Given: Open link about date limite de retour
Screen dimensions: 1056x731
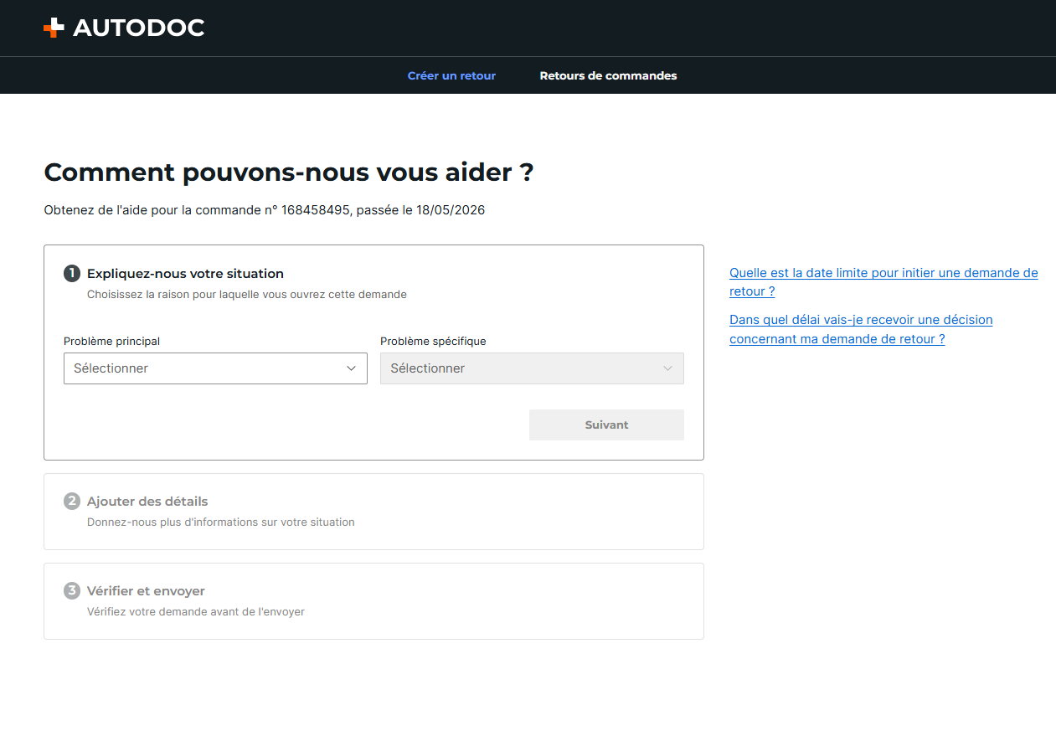Looking at the screenshot, I should click(x=883, y=282).
